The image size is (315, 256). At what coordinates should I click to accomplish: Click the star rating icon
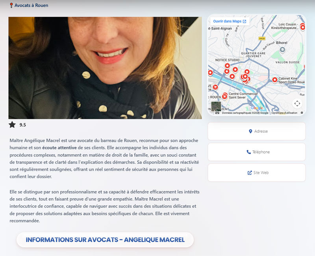click(12, 125)
